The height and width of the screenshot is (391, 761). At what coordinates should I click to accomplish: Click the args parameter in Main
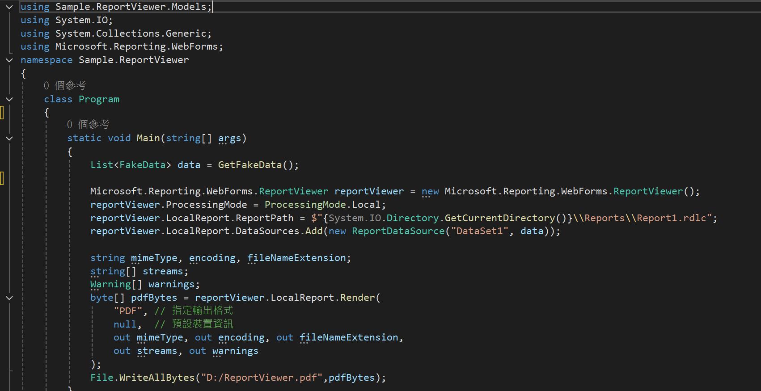tap(230, 138)
